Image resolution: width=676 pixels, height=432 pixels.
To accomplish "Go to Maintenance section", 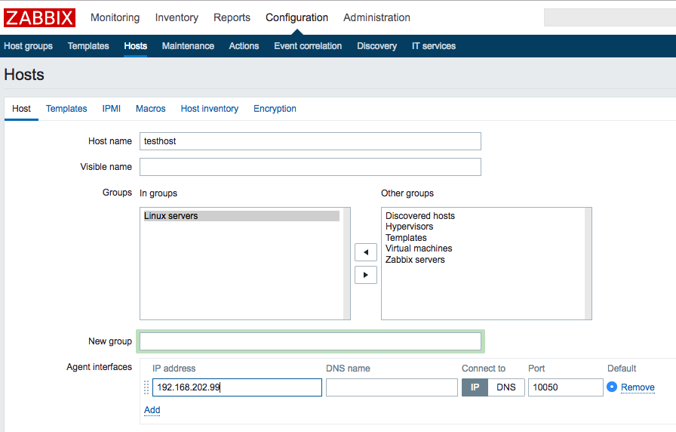I will pyautogui.click(x=188, y=46).
